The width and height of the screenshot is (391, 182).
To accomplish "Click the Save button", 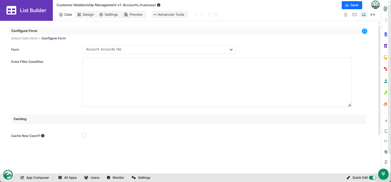I will click(x=352, y=5).
